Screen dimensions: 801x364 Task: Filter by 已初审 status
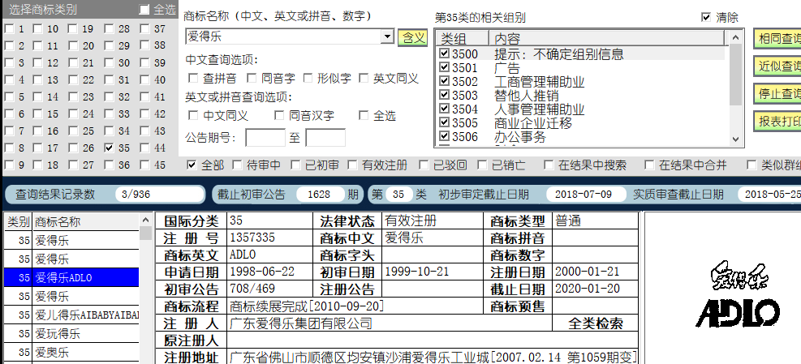point(295,165)
